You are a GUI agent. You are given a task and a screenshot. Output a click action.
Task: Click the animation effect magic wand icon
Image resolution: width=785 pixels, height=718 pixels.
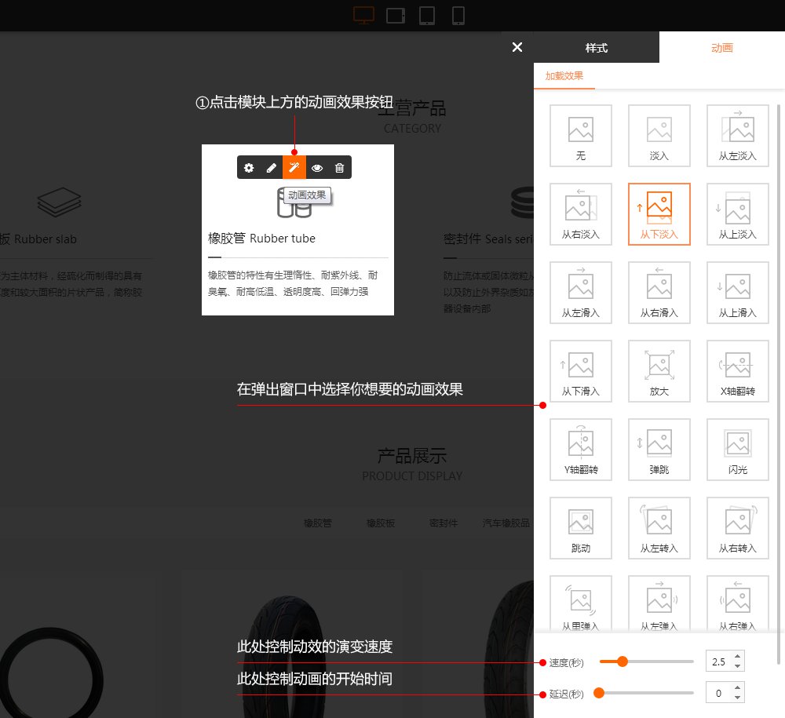294,167
